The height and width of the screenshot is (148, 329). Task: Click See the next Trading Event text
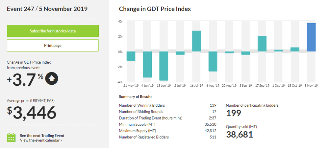[x=42, y=136]
